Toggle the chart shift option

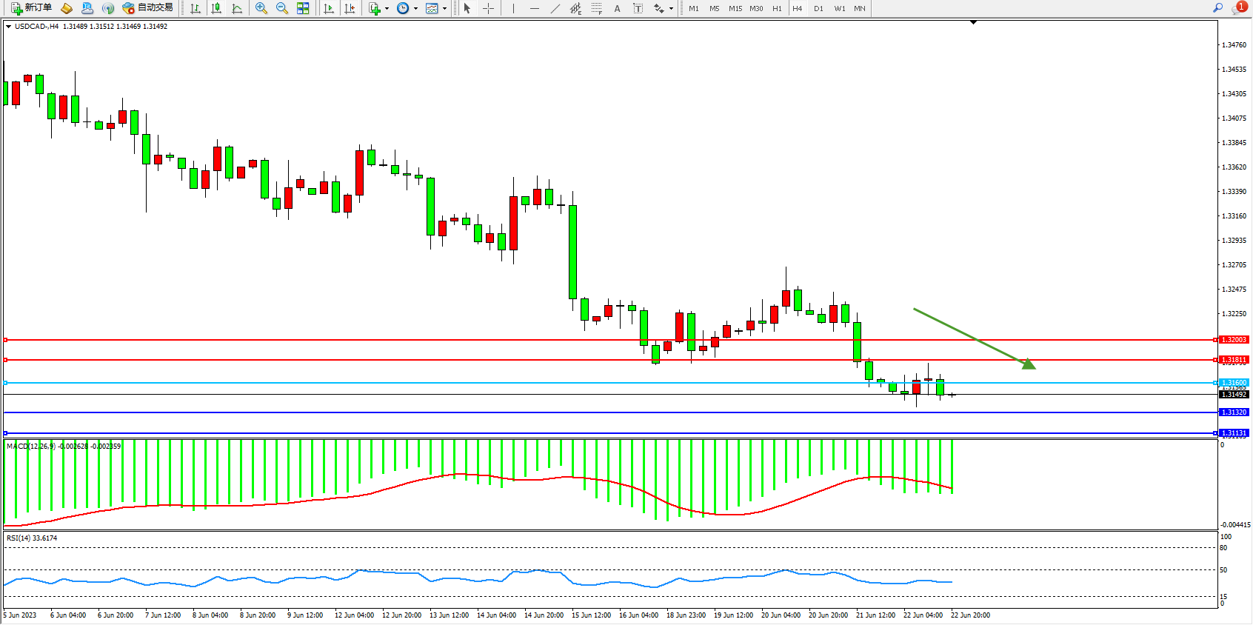350,8
